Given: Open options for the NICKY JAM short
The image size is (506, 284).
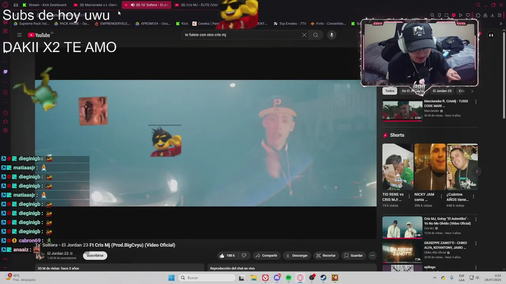Looking at the screenshot, I should (441, 196).
